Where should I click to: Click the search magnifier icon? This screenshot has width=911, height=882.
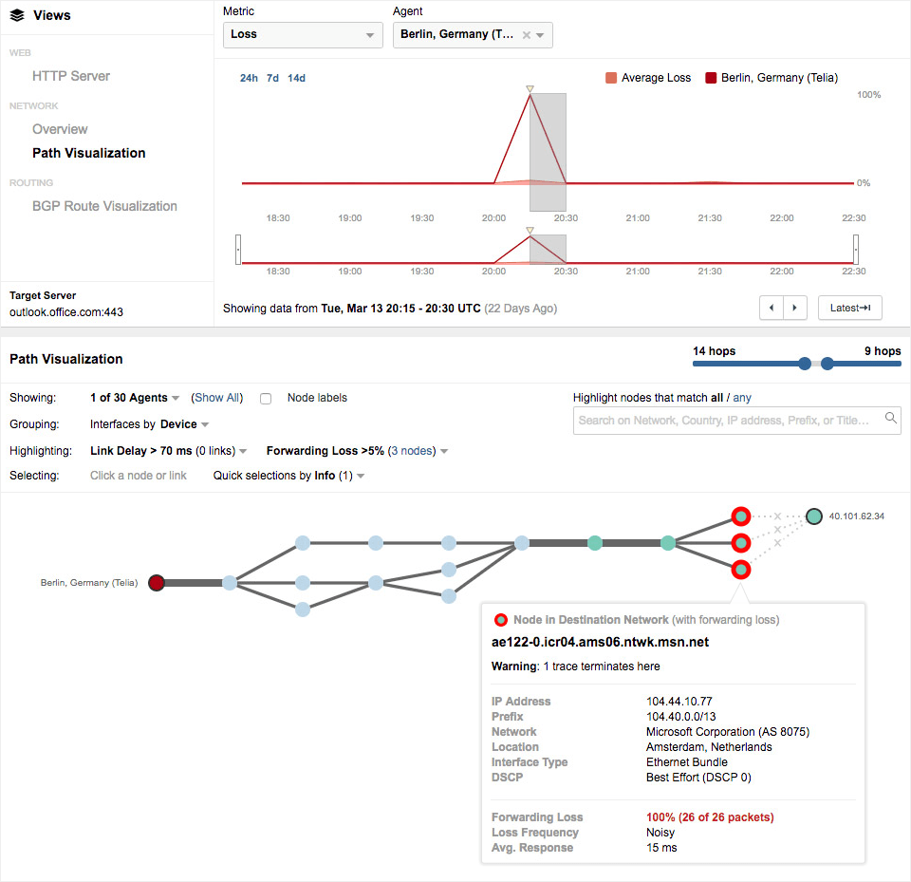tap(890, 418)
